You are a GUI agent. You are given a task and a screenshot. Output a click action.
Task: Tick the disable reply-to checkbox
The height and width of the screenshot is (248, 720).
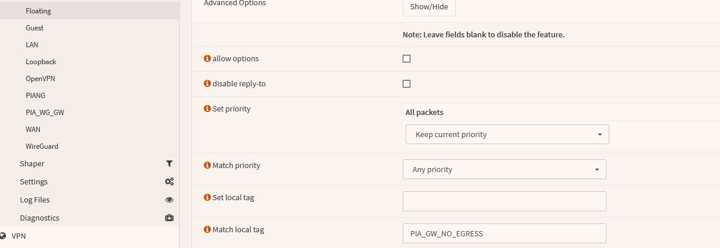coord(407,84)
